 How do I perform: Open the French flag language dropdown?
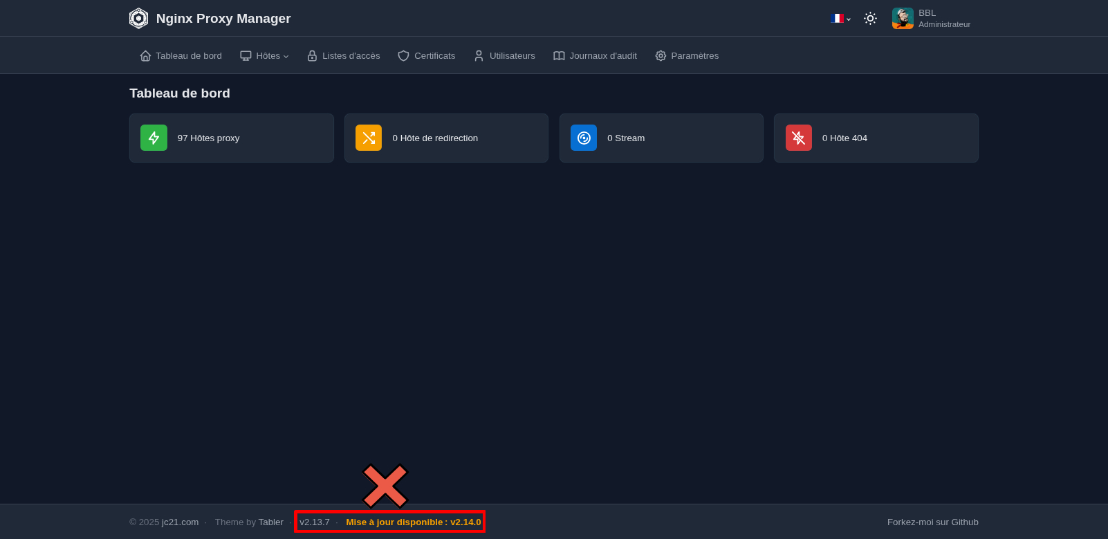point(840,19)
